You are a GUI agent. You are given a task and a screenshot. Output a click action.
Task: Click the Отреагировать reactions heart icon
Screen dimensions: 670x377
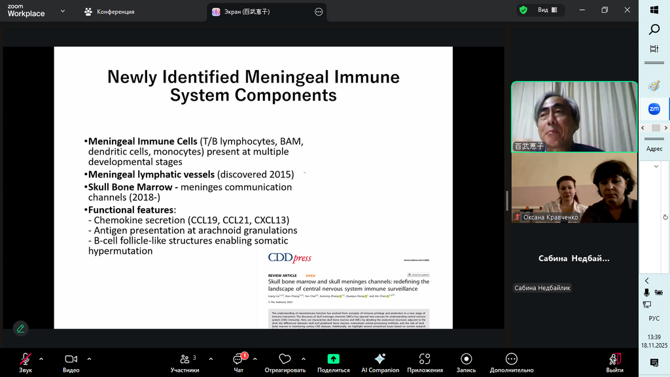click(x=285, y=359)
